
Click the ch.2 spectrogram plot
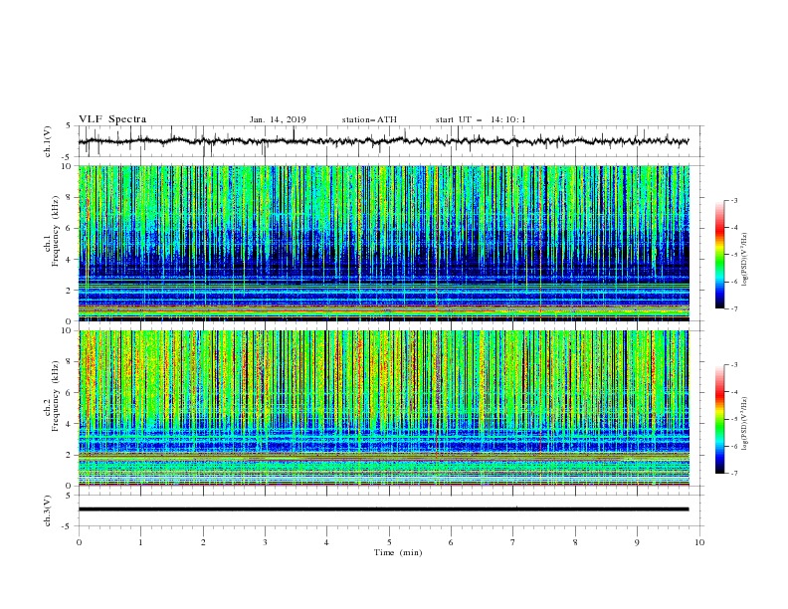coord(383,408)
